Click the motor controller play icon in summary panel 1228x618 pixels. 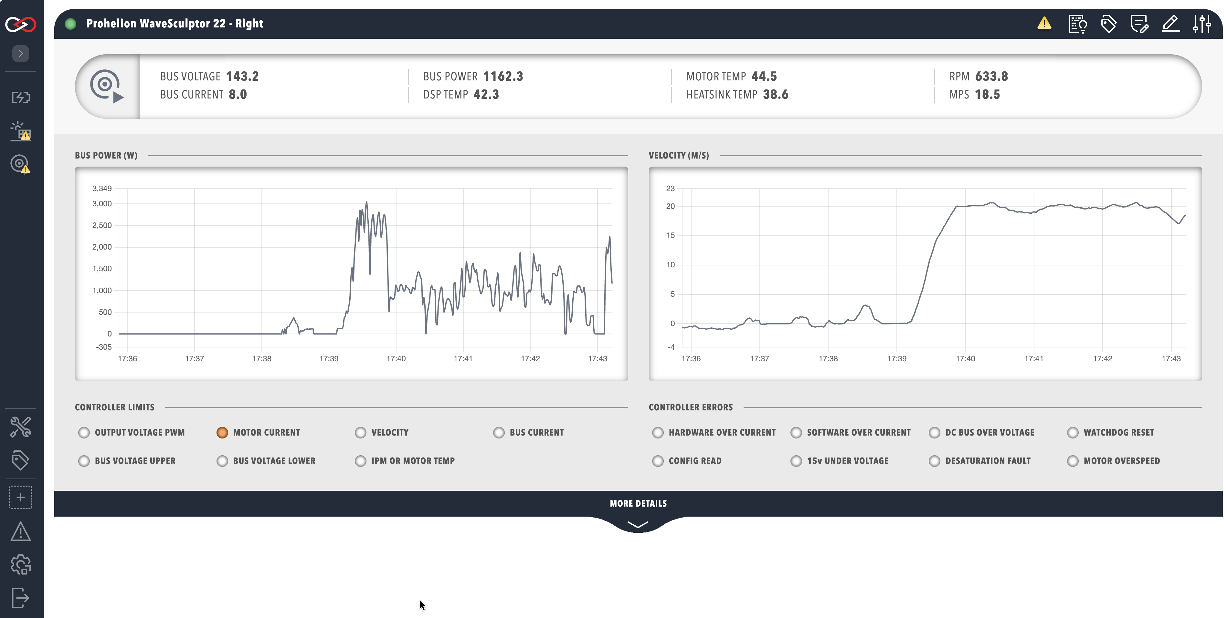[107, 87]
